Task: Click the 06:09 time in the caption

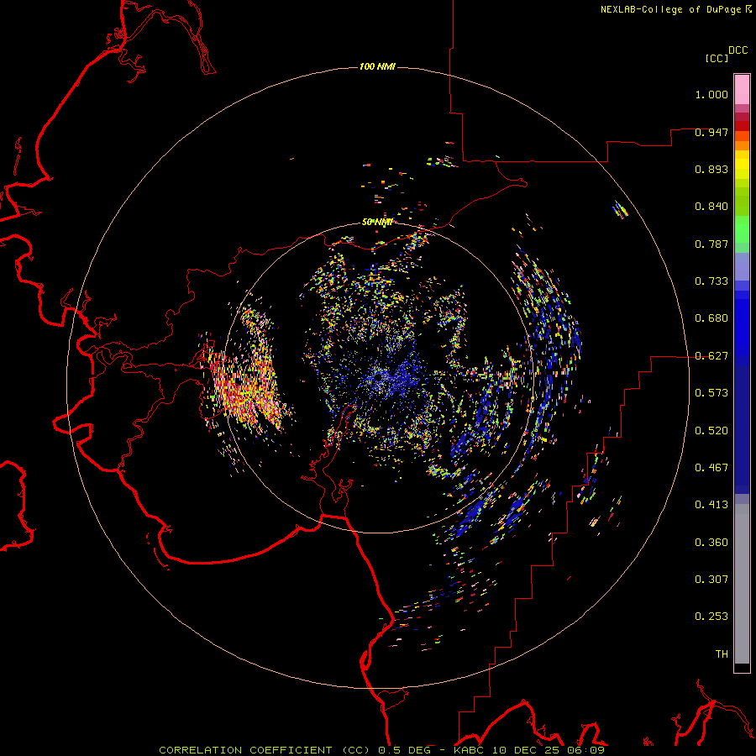Action: pos(584,750)
